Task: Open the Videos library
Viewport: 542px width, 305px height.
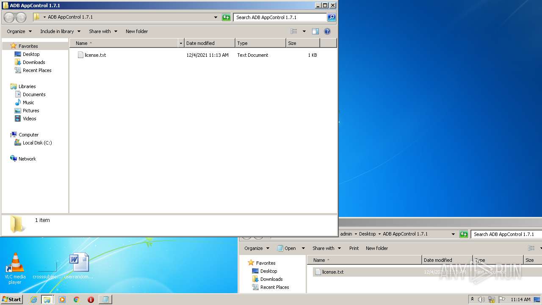Action: tap(29, 119)
